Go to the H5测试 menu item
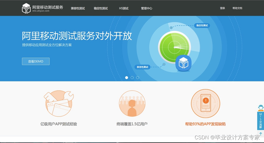264x143 pixels. click(124, 8)
